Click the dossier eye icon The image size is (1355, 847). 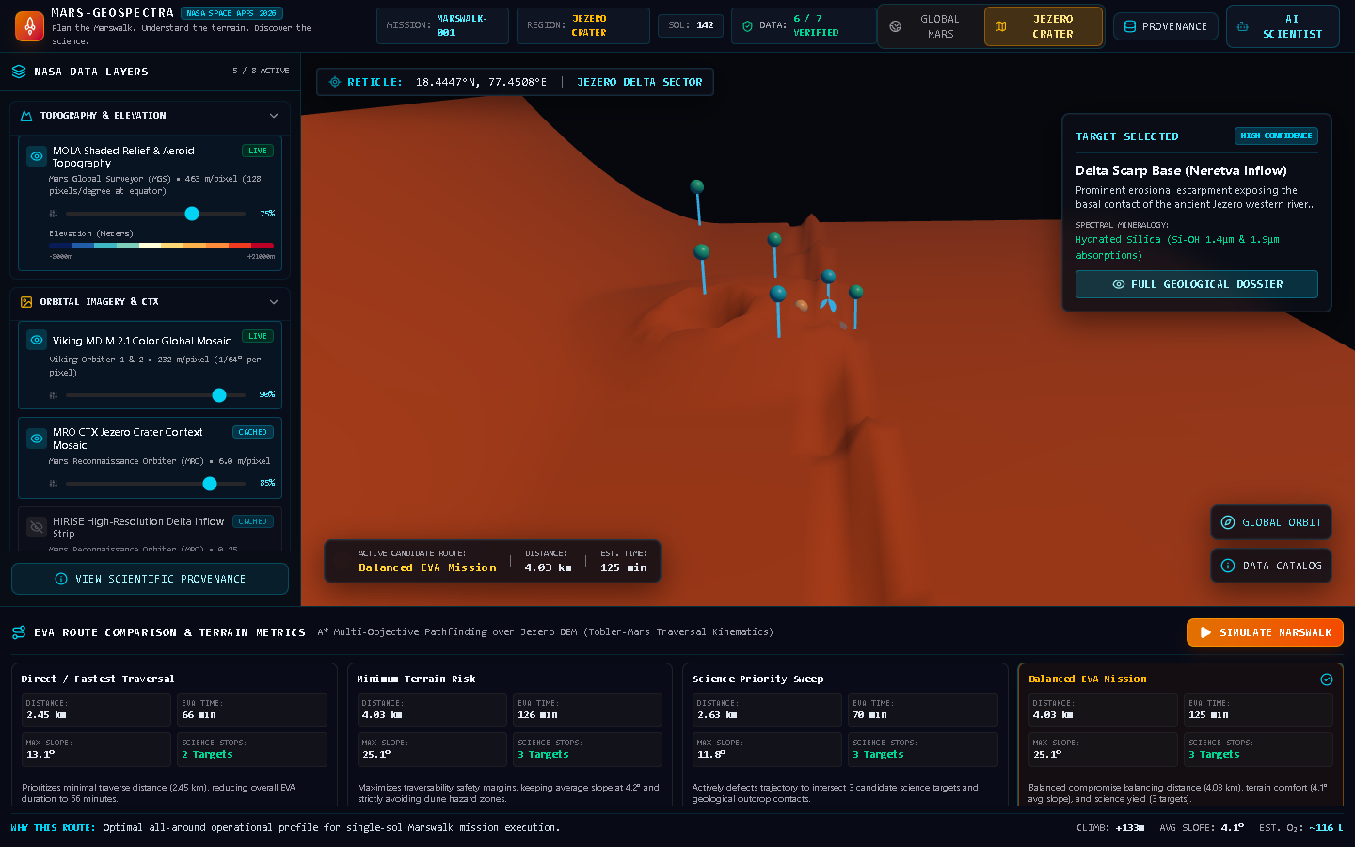click(x=1118, y=284)
